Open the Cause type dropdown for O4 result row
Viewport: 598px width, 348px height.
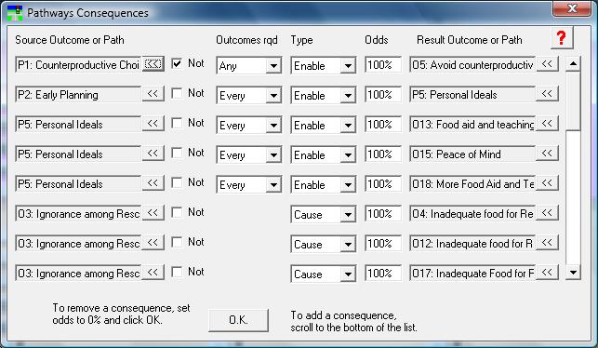tap(323, 214)
